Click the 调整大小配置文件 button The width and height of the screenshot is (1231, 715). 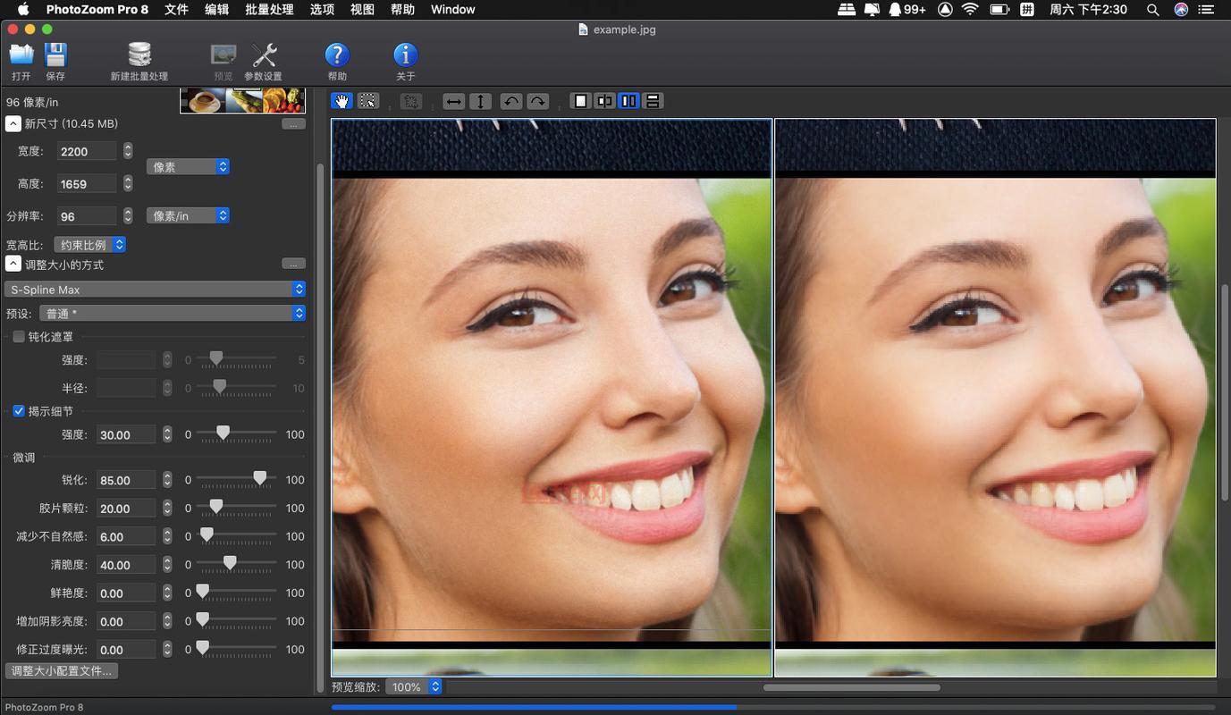coord(62,670)
